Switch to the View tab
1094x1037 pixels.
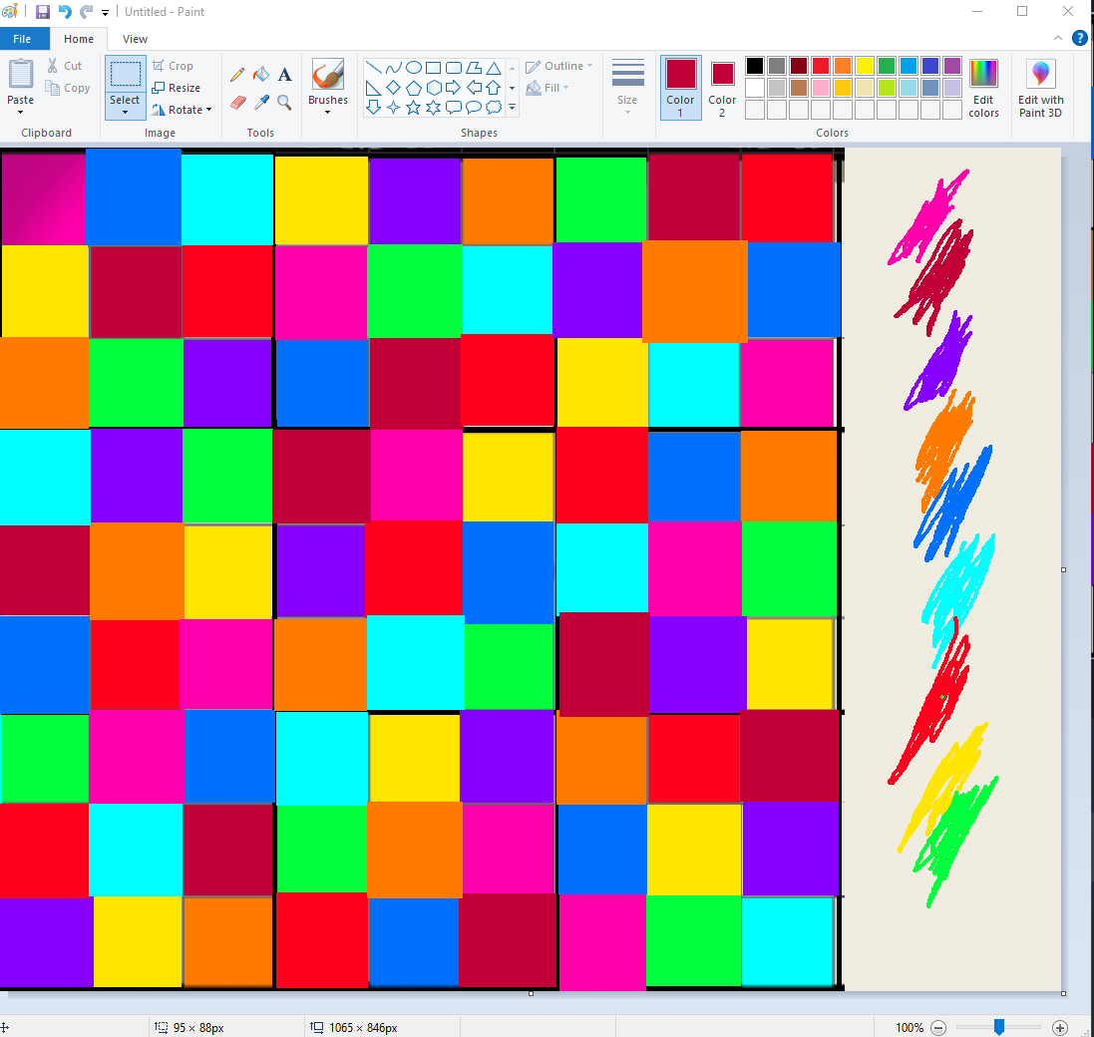click(135, 39)
